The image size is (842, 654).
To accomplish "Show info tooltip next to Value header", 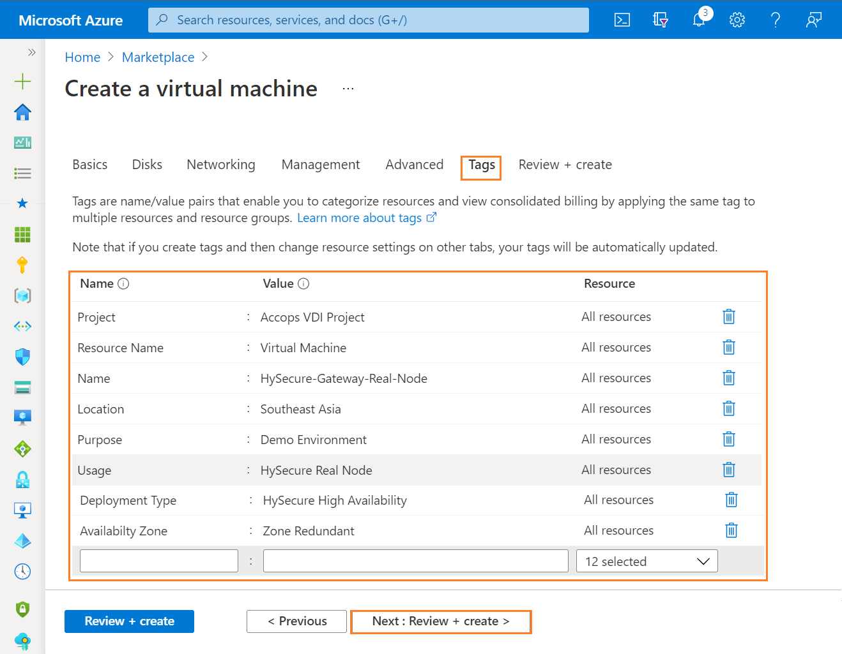I will [x=303, y=284].
